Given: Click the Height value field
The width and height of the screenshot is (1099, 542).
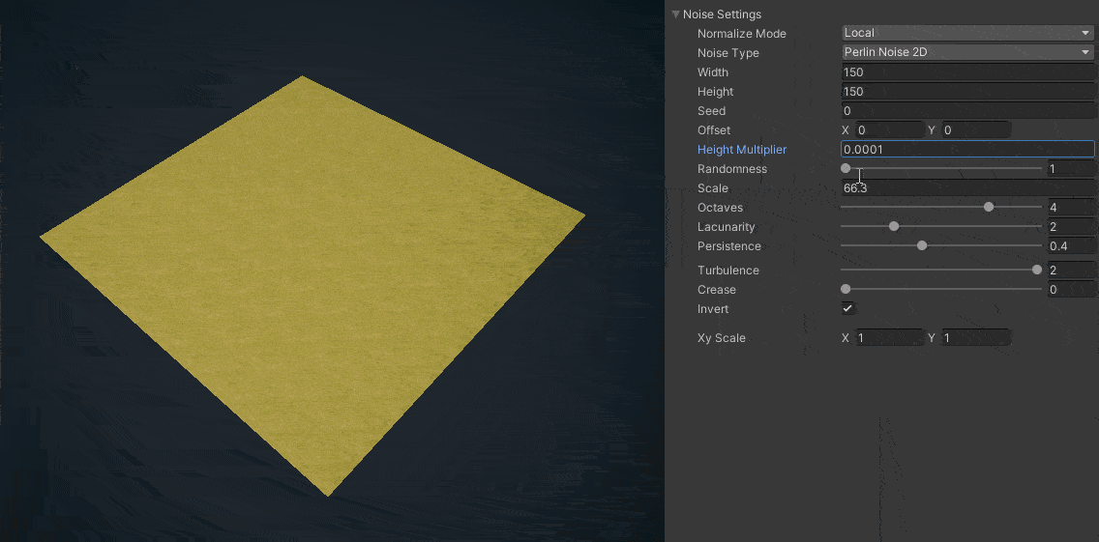Looking at the screenshot, I should tap(966, 92).
